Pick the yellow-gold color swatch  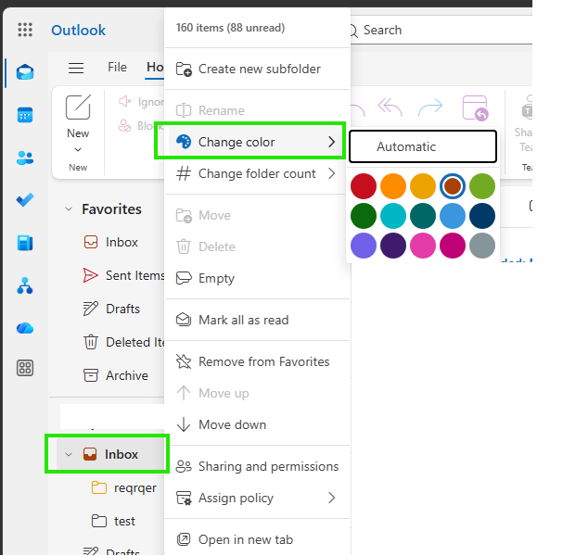pyautogui.click(x=423, y=186)
